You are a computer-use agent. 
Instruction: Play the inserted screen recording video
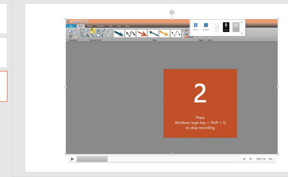pos(72,159)
